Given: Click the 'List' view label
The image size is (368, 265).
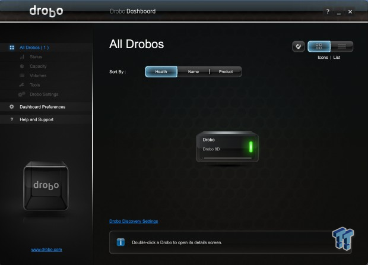Looking at the screenshot, I should (337, 58).
